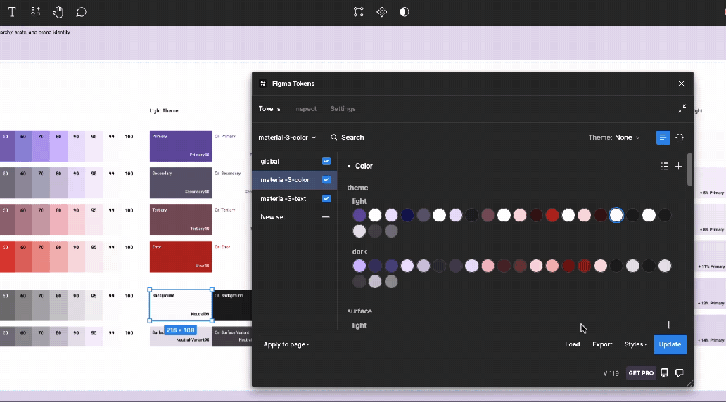Screen dimensions: 726x402
Task: Pick the first purple light theme swatch
Action: coord(359,215)
